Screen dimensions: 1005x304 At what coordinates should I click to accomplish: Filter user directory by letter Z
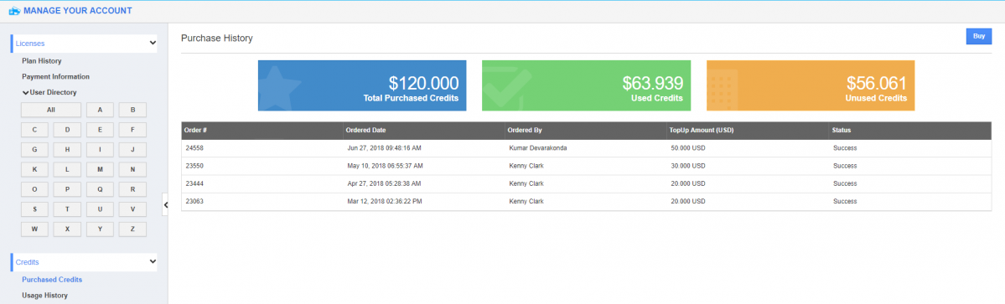[x=132, y=229]
